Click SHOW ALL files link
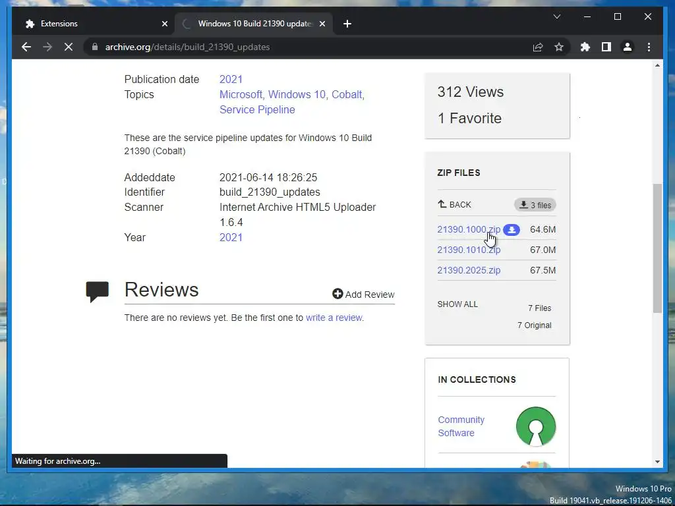The height and width of the screenshot is (506, 675). coord(457,304)
